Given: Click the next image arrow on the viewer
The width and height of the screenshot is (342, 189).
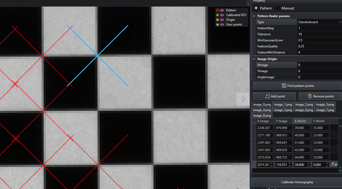Looking at the screenshot, I should coord(243,100).
